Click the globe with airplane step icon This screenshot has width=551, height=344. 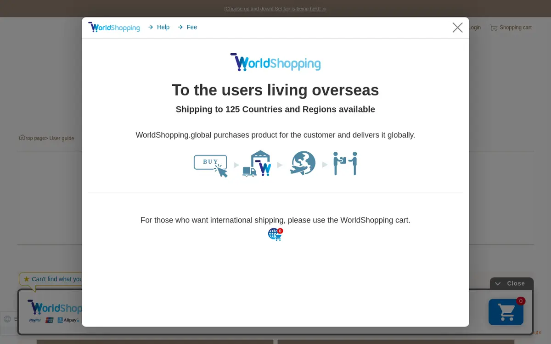(303, 163)
